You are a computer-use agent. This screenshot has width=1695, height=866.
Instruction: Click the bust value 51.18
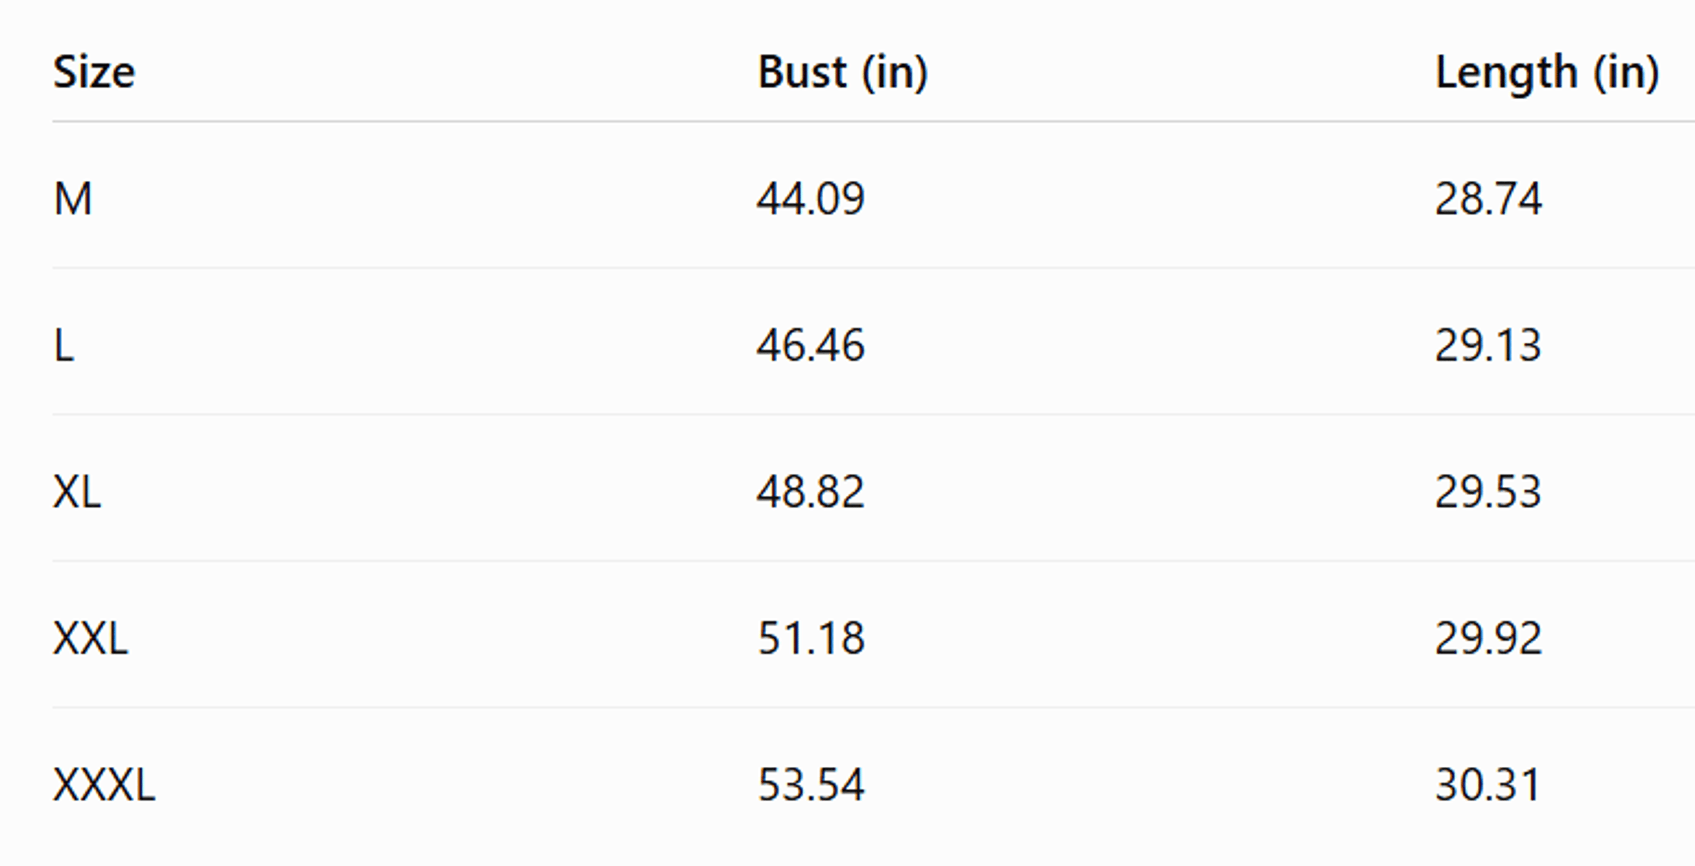coord(811,638)
